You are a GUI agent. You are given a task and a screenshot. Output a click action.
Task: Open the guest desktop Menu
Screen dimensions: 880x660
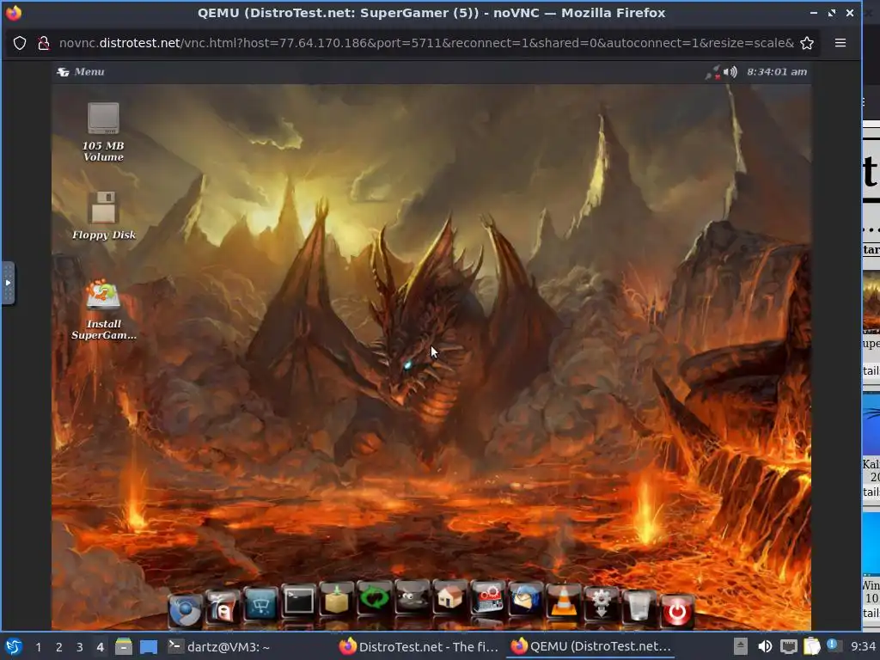(x=82, y=72)
